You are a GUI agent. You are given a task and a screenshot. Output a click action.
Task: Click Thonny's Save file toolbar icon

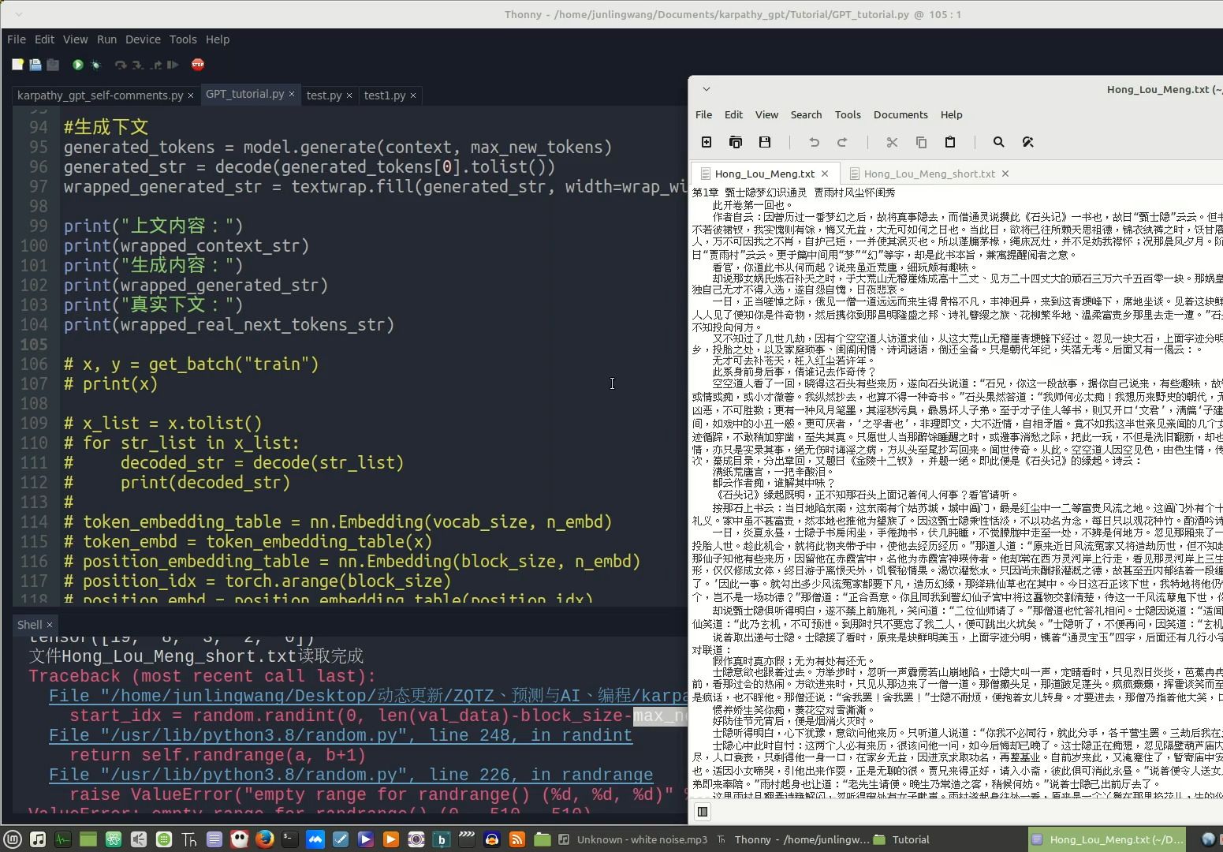coord(53,65)
